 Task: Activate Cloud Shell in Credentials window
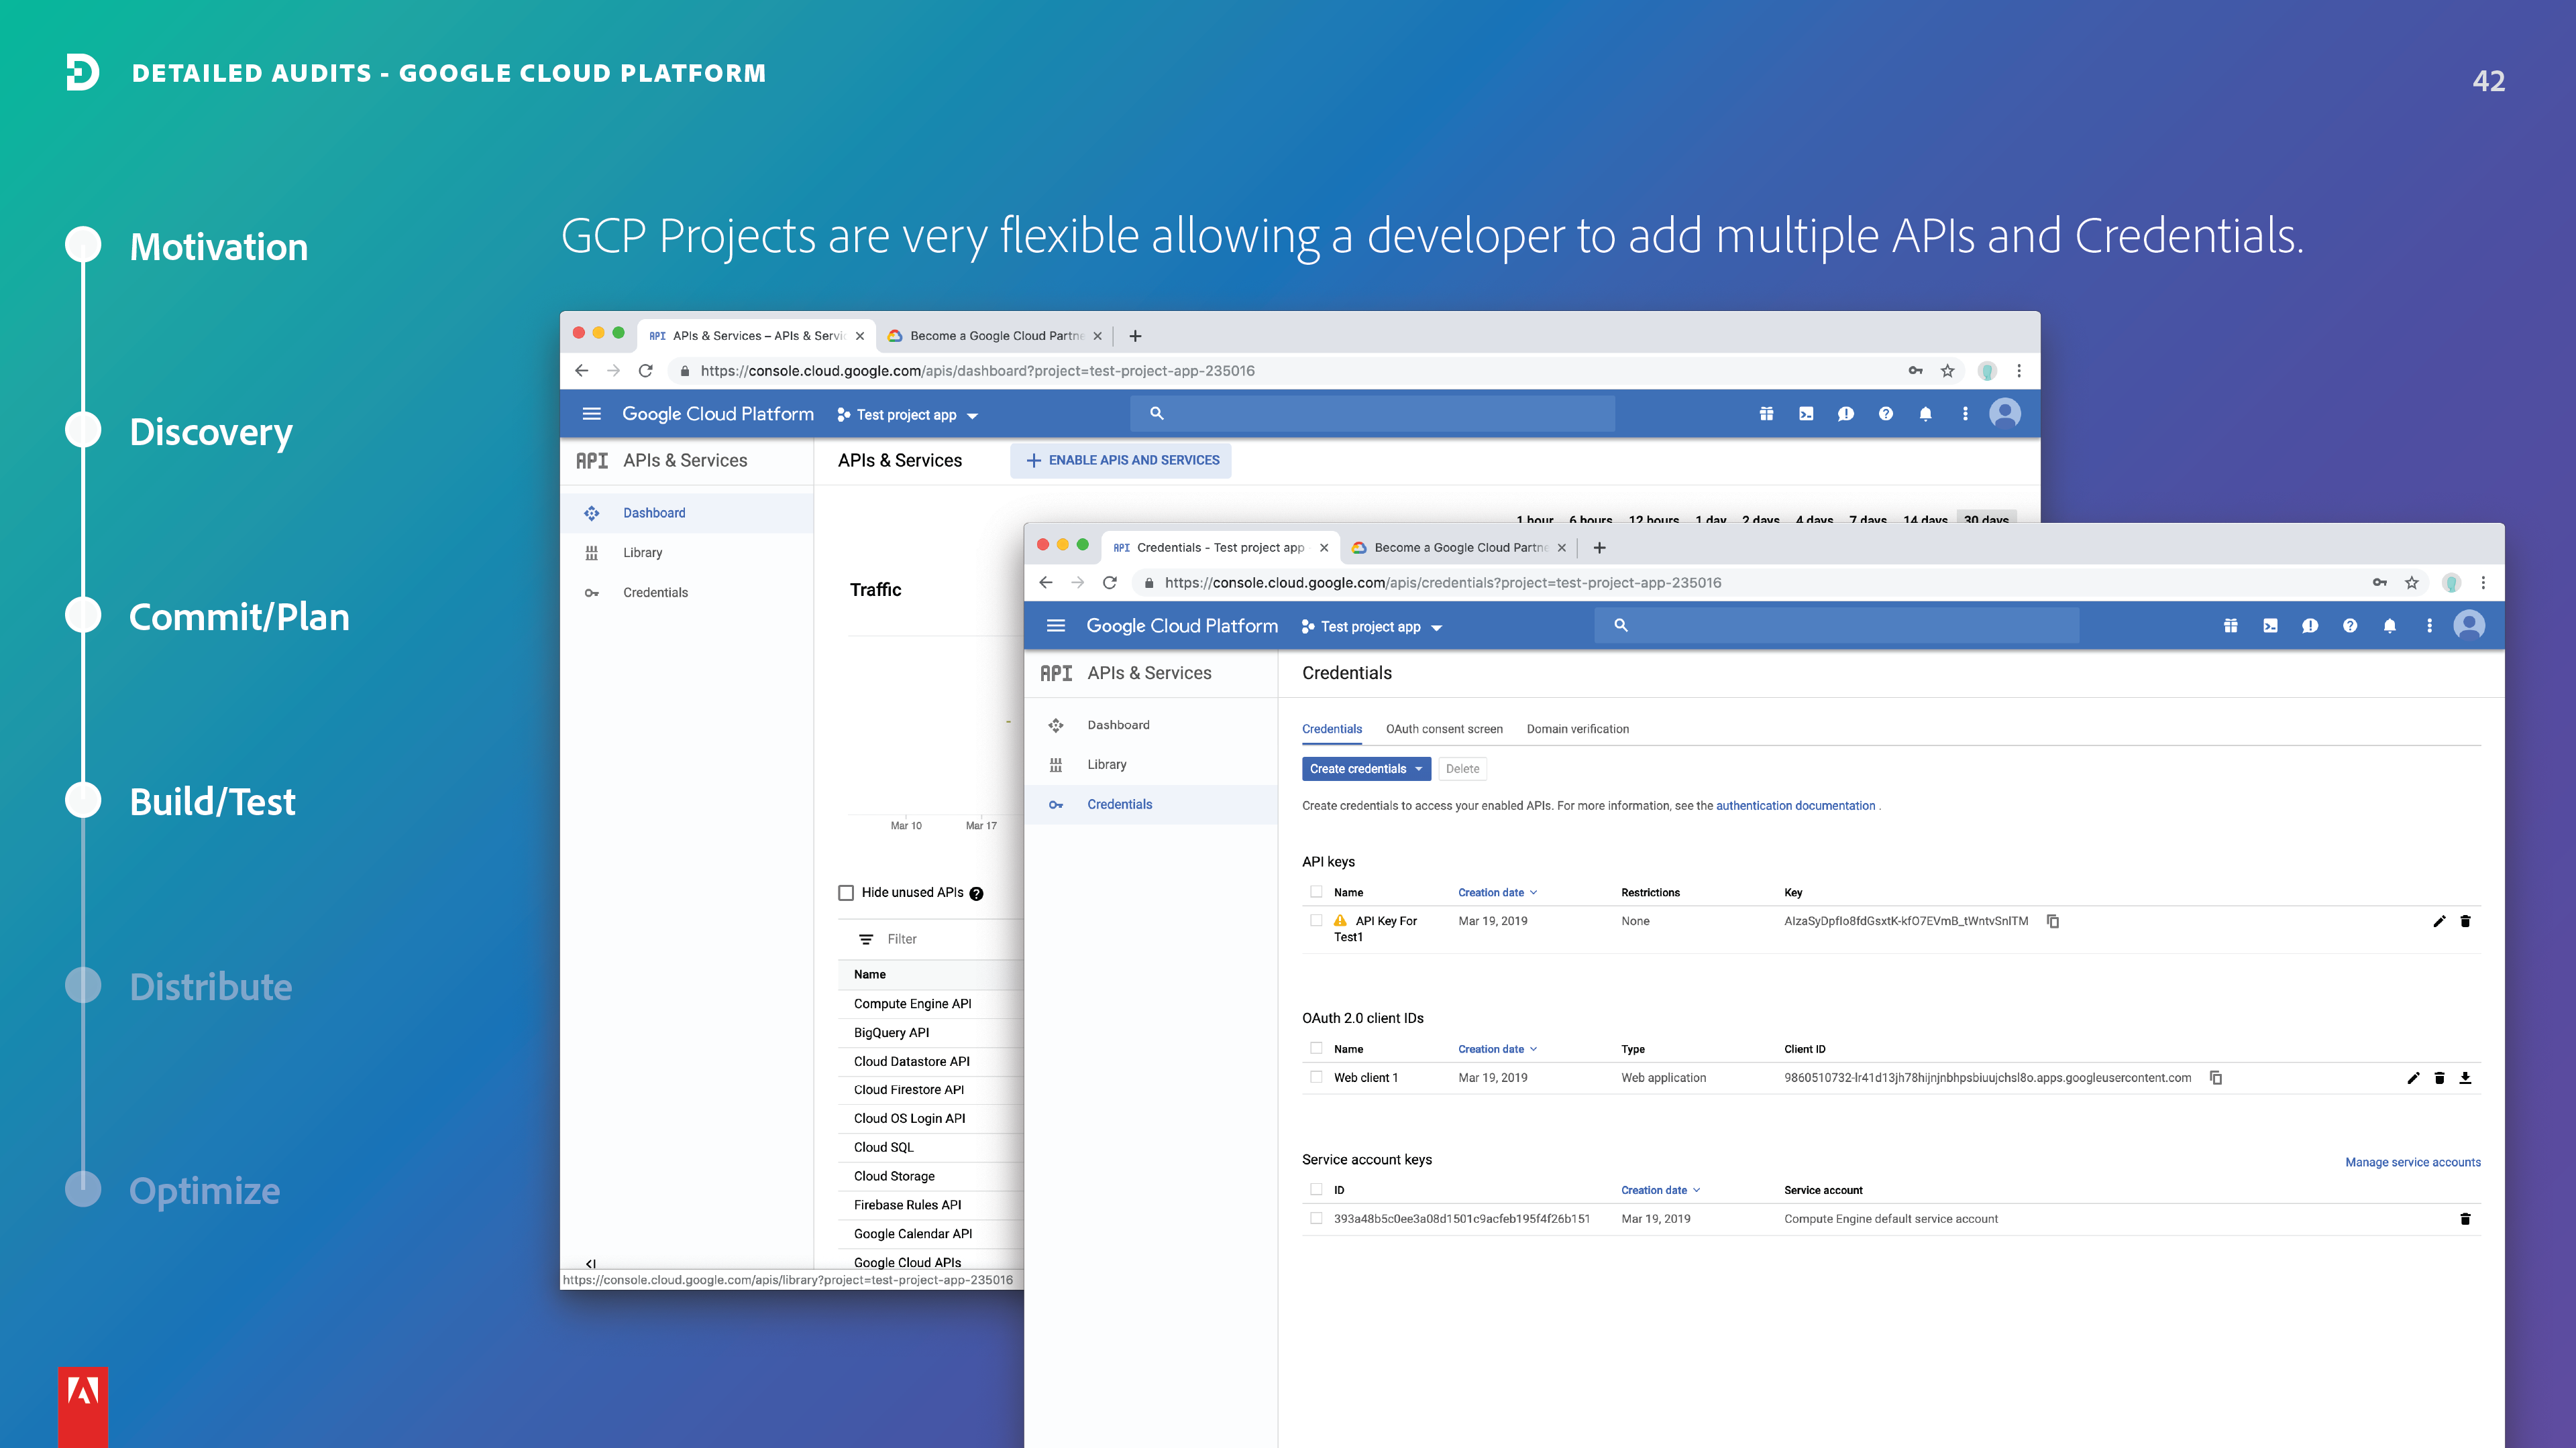point(2270,625)
